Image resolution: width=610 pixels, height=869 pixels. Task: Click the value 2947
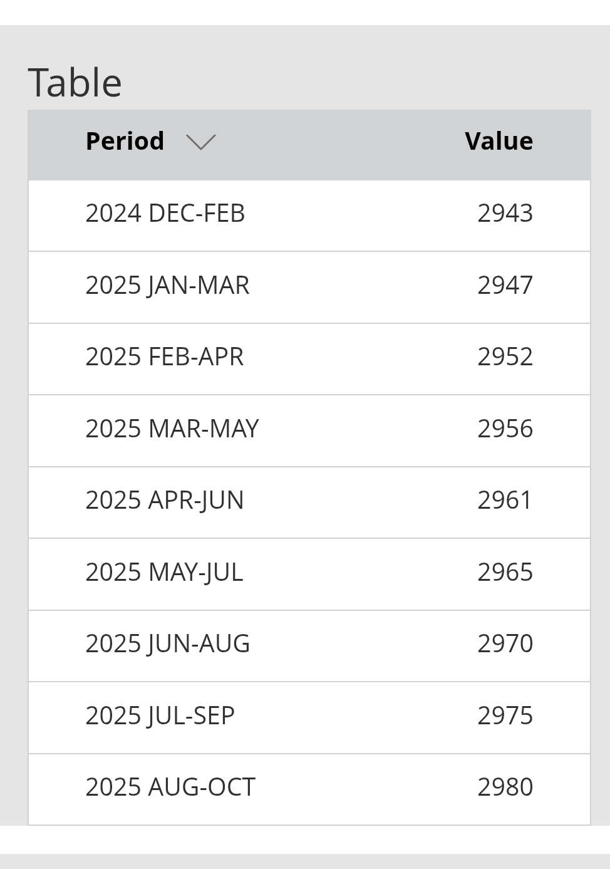pyautogui.click(x=505, y=286)
